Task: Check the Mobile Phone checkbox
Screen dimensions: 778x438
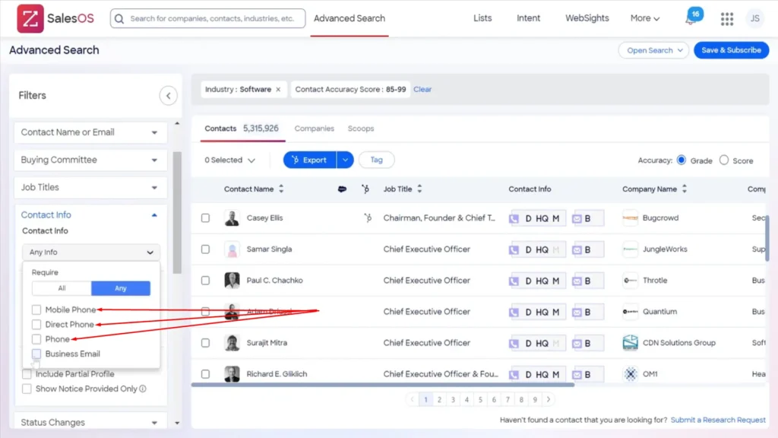Action: click(36, 310)
